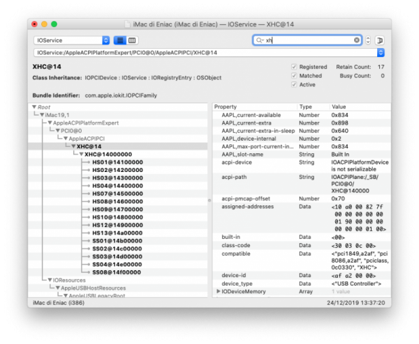Image resolution: width=419 pixels, height=344 pixels.
Task: Toggle the Active checkbox
Action: click(294, 84)
